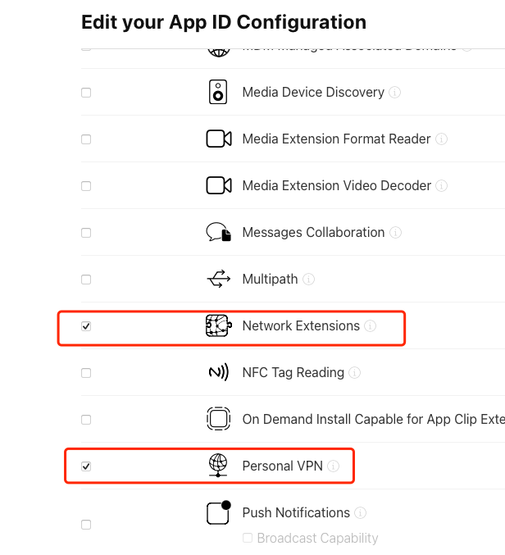Click the Push Notifications badge icon
The image size is (505, 555).
(219, 512)
